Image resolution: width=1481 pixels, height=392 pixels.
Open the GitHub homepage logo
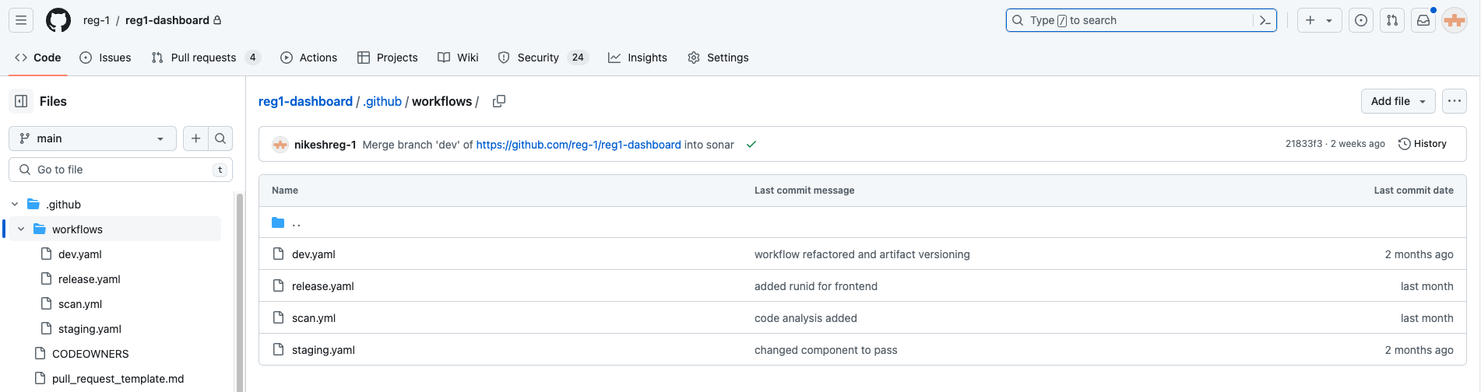coord(58,20)
